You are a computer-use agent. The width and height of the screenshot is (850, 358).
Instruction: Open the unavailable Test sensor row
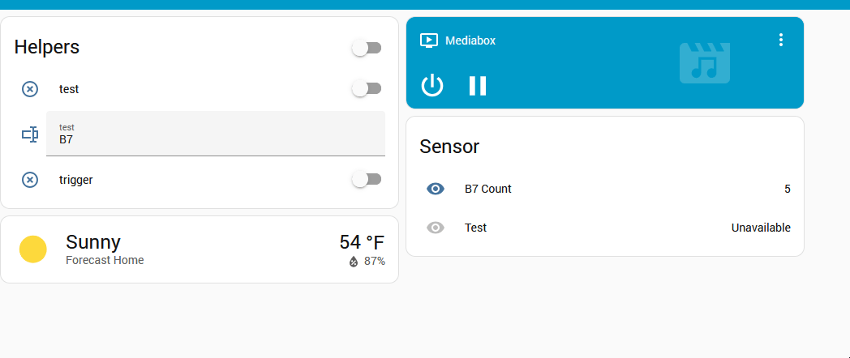pyautogui.click(x=476, y=228)
